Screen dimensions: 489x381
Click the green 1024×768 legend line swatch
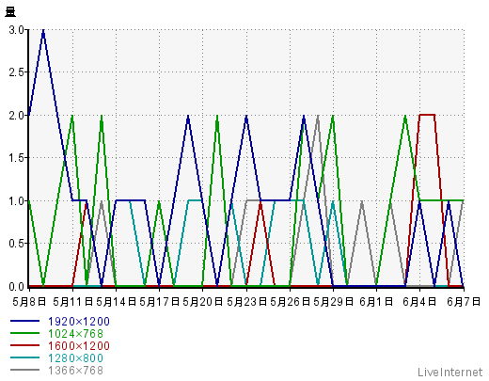[x=24, y=333]
